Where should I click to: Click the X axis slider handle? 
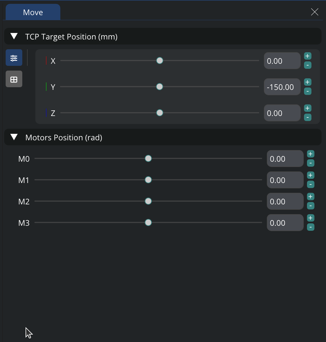click(x=160, y=61)
